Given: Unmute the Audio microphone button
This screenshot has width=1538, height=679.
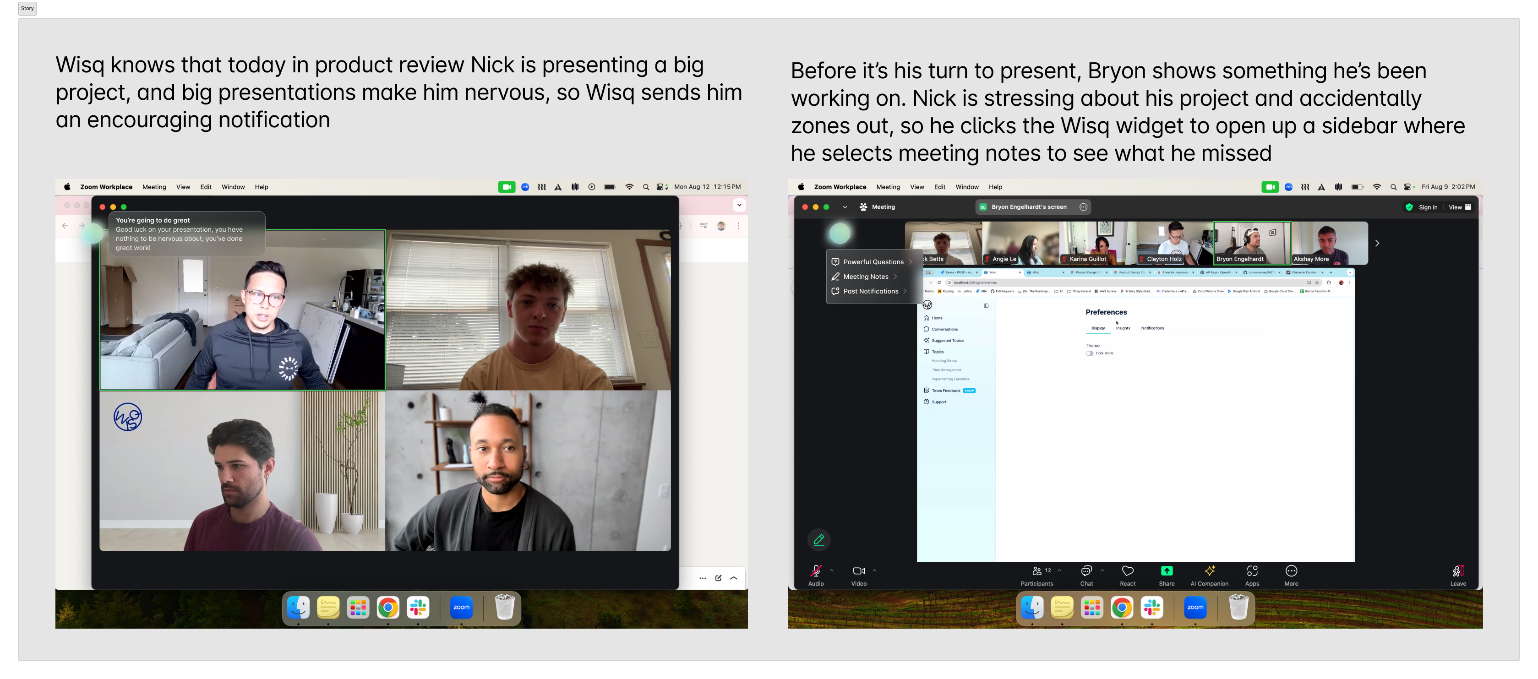Looking at the screenshot, I should pyautogui.click(x=816, y=571).
